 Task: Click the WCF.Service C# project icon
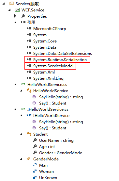pos(17,10)
